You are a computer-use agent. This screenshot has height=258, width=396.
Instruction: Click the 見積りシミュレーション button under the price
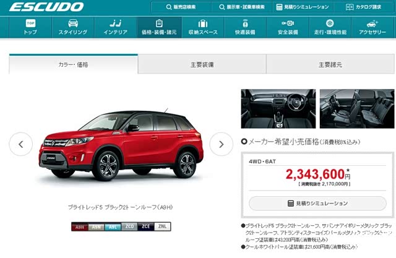pyautogui.click(x=317, y=203)
